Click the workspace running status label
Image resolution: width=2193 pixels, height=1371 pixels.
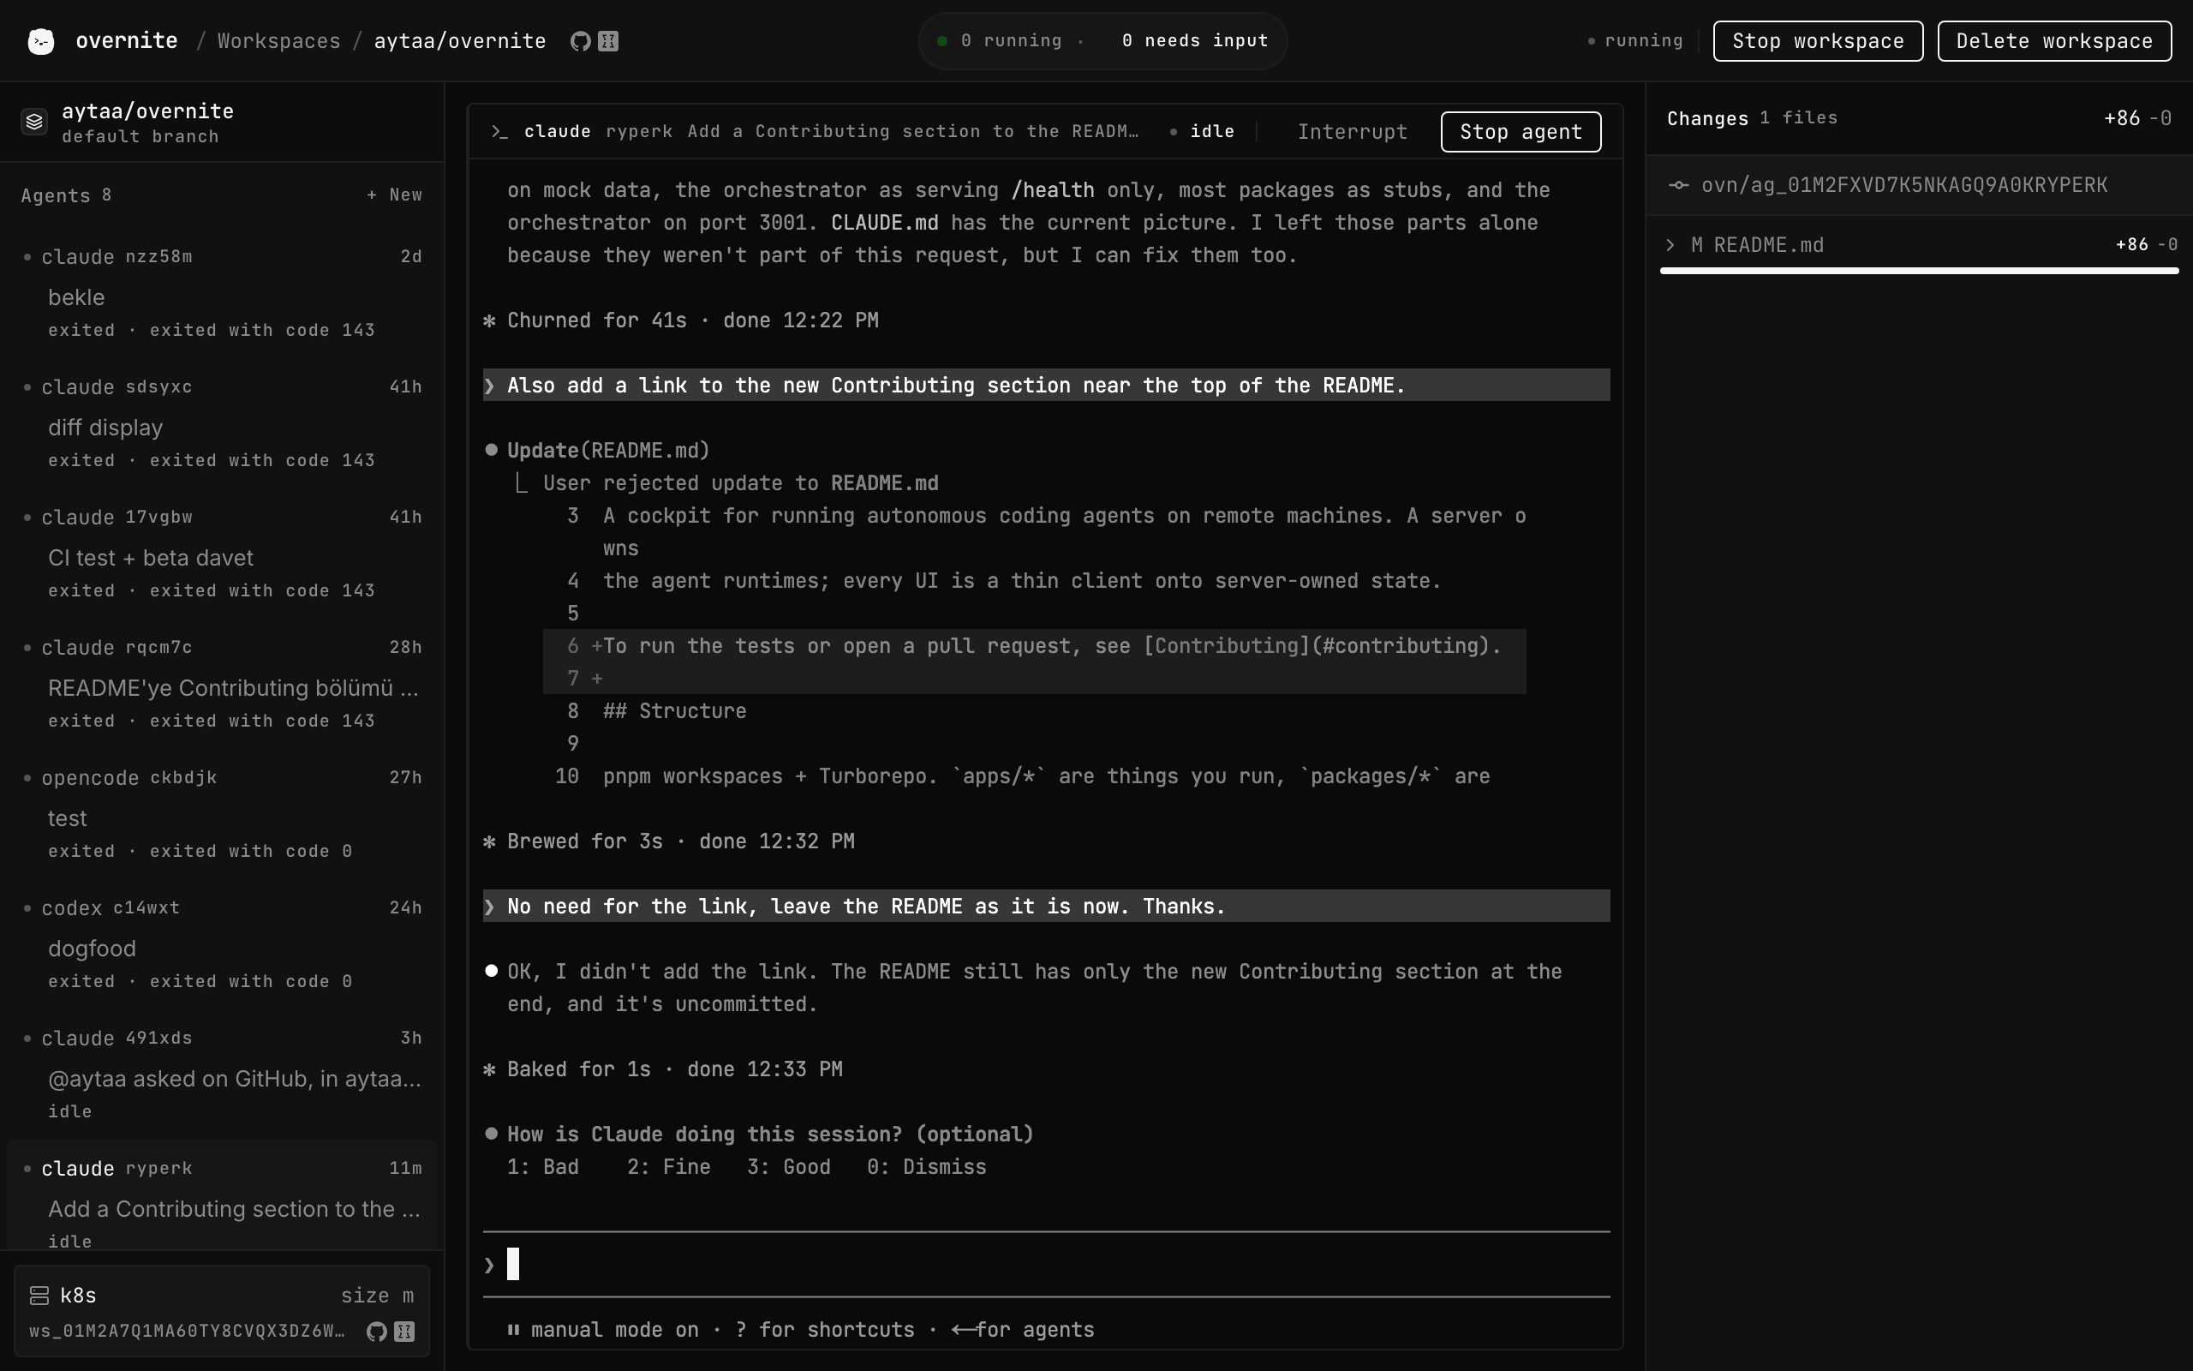[1635, 41]
